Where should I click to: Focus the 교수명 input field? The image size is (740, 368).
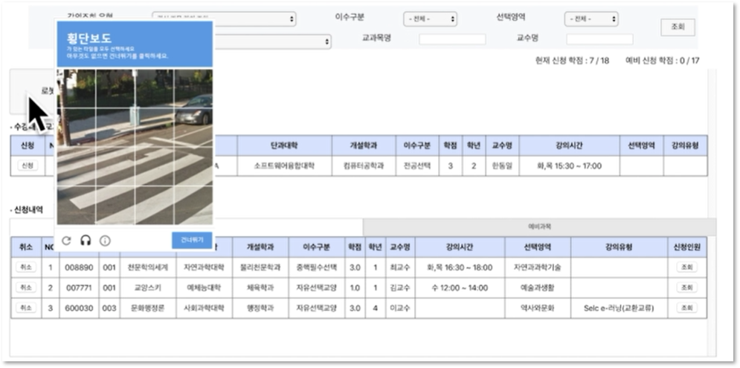[599, 39]
